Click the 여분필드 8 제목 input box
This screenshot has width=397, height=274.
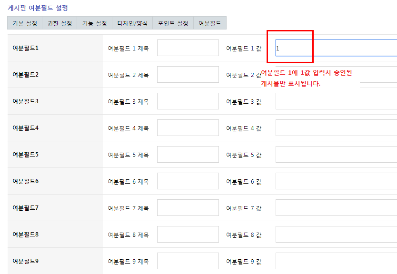point(188,234)
